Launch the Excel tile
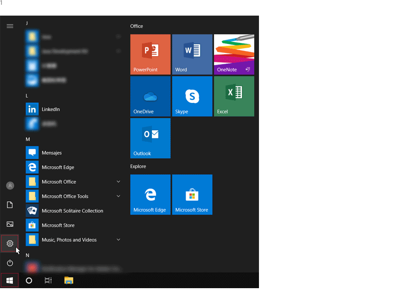The height and width of the screenshot is (291, 400). (234, 96)
